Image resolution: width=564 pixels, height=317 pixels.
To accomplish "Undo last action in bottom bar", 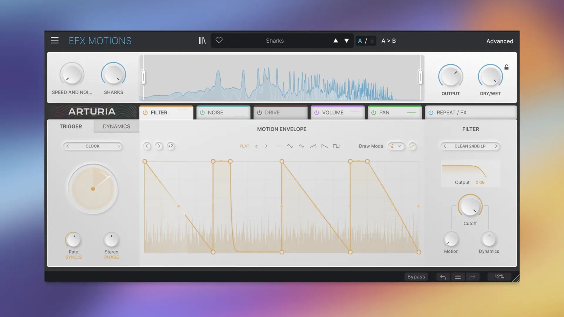I will [x=443, y=277].
